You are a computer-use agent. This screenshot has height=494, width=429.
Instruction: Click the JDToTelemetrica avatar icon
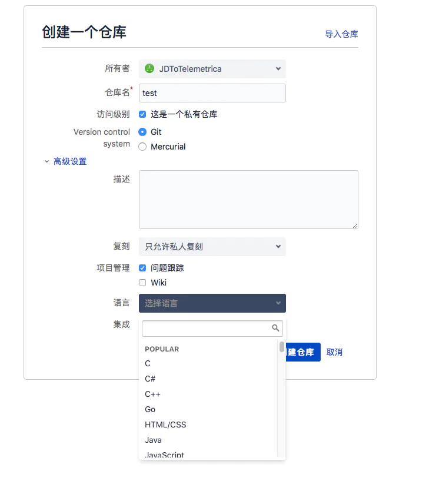(x=149, y=68)
